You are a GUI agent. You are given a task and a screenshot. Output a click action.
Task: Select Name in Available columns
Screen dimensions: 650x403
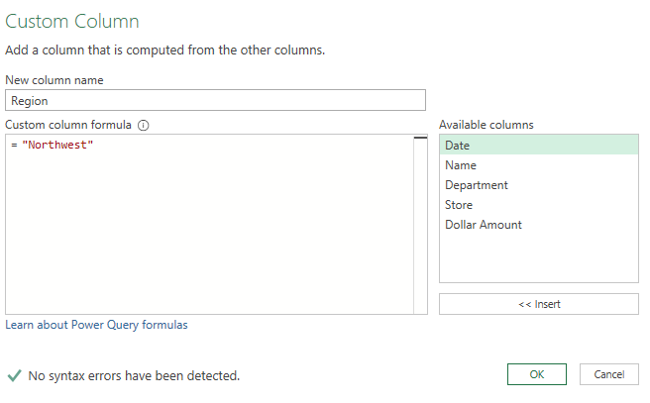[538, 164]
